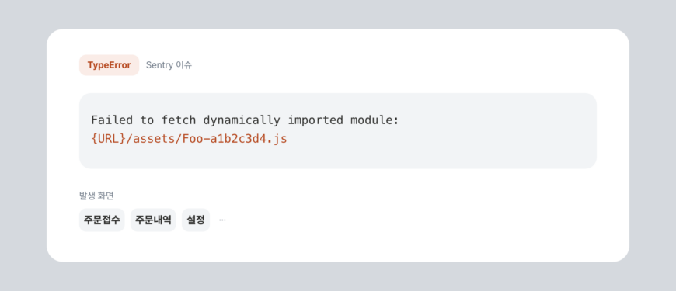The height and width of the screenshot is (291, 676).
Task: Click the word '이슈' next to Sentry
Action: point(184,65)
